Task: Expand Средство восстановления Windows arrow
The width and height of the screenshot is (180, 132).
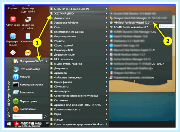Action: 106,96
